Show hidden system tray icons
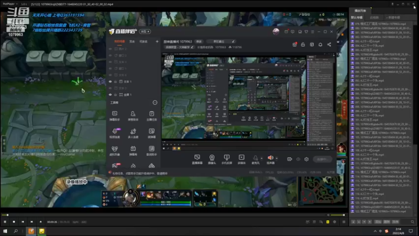 coord(375,231)
